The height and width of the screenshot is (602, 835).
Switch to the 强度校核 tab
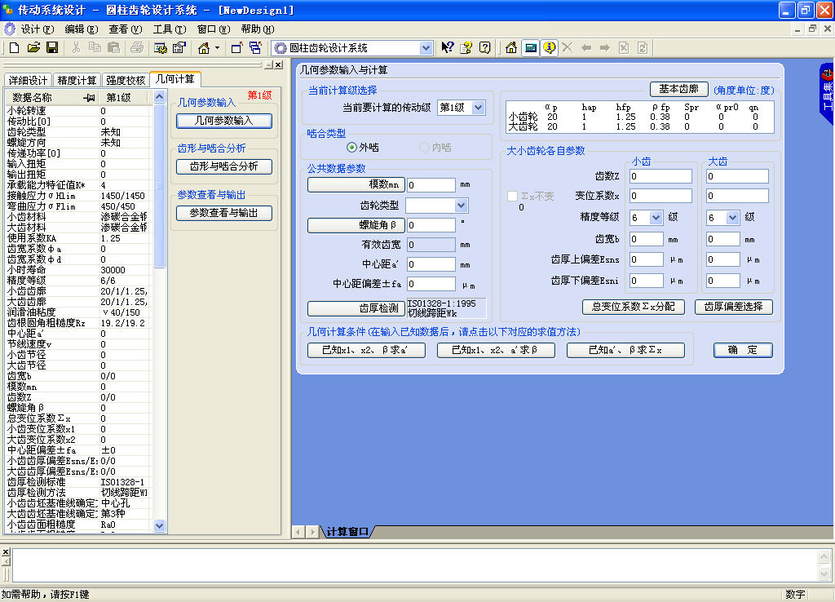tap(125, 81)
